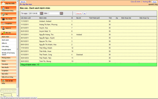Click the Quản trị administration icon
The image size is (158, 99).
[x=3, y=28]
